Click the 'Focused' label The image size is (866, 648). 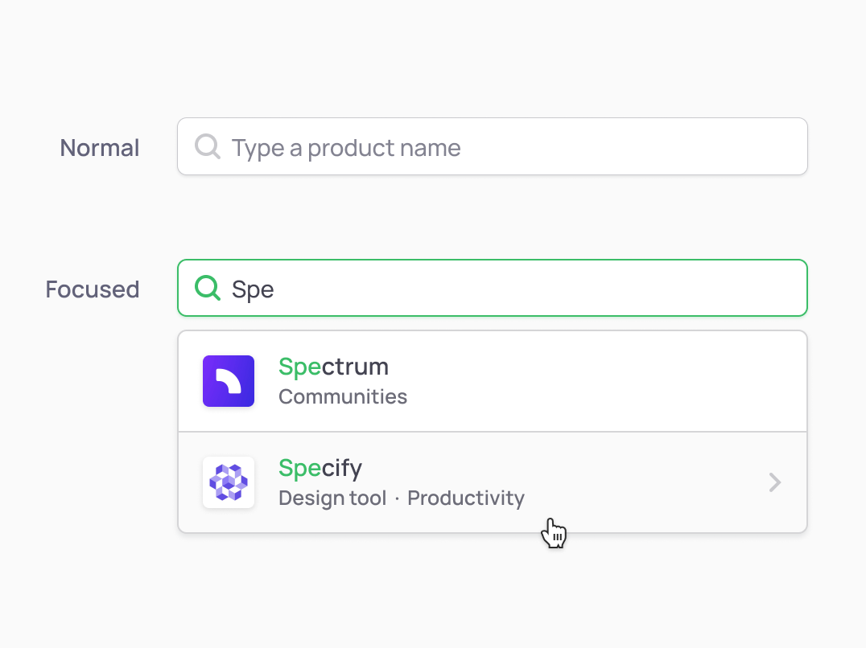[93, 289]
